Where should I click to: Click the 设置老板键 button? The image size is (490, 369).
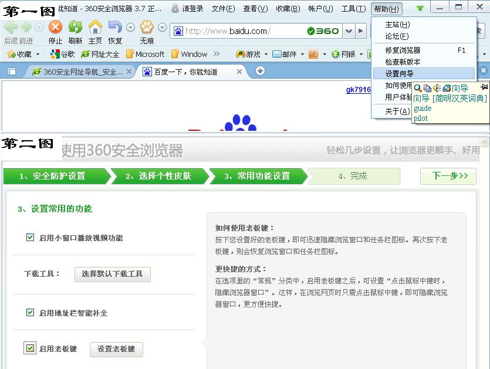[x=116, y=349]
